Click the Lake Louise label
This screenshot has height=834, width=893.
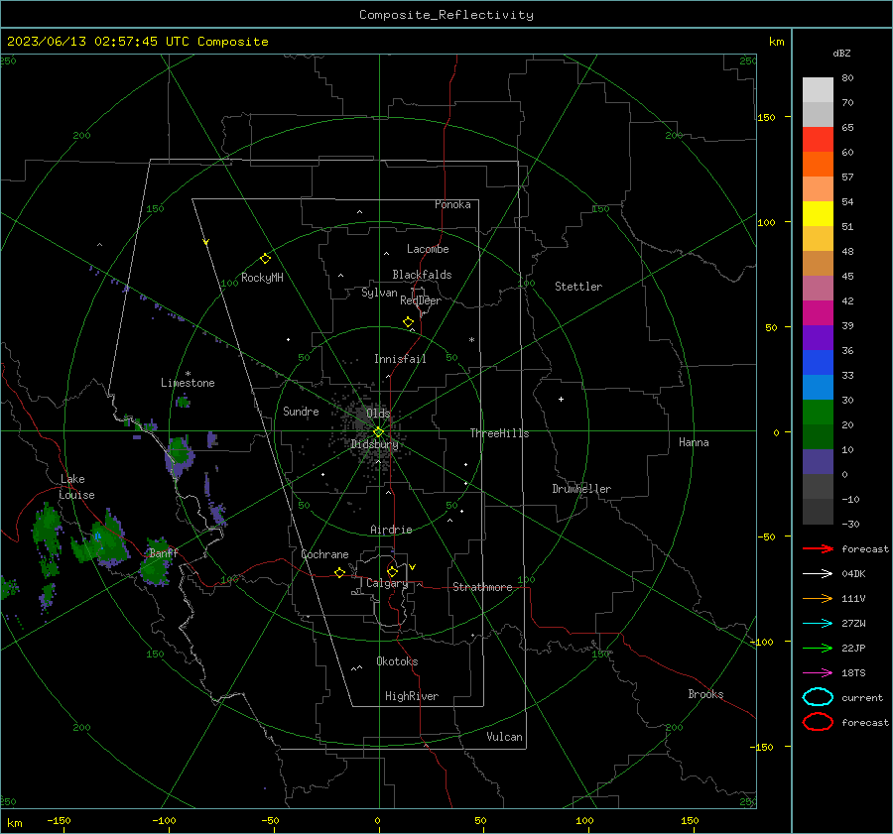(x=76, y=487)
